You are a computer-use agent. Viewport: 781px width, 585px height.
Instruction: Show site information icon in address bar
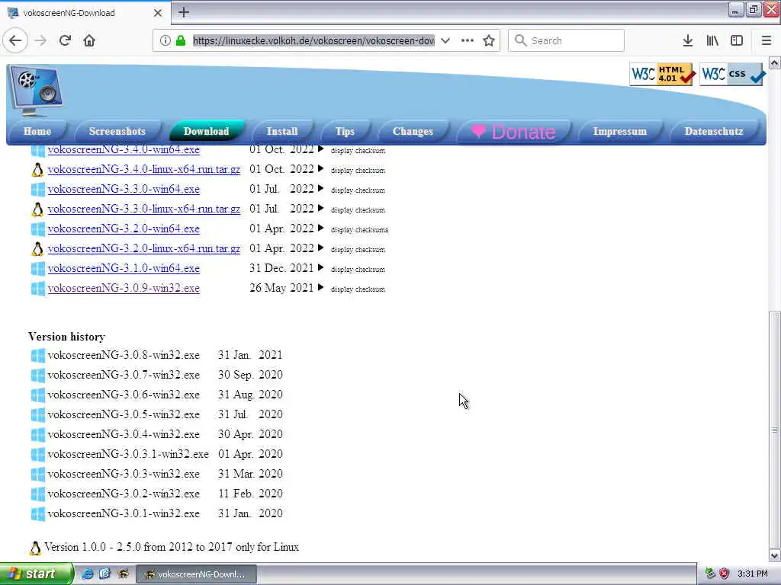point(166,41)
